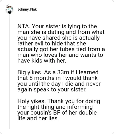Image resolution: width=114 pixels, height=134 pixels.
Task: Click the phrase "tubes tied" in the first paragraph
Action: pos(70,49)
